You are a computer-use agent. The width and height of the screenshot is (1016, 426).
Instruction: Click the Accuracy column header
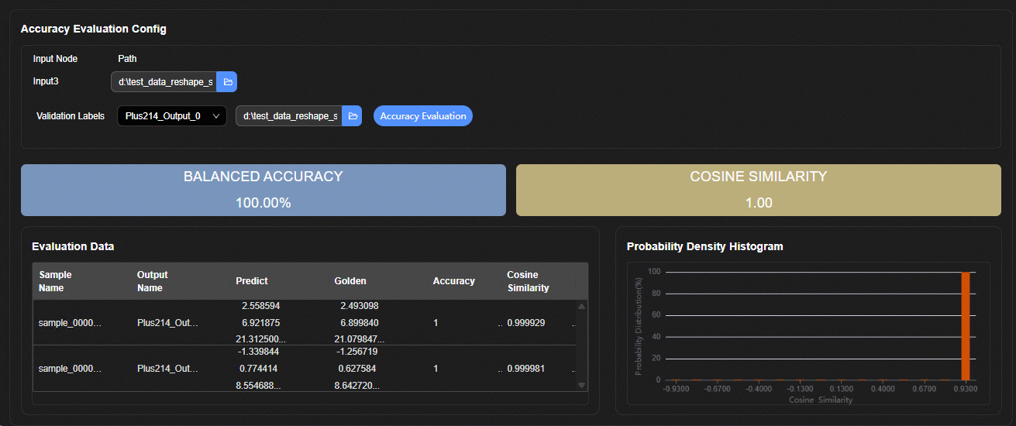coord(453,281)
